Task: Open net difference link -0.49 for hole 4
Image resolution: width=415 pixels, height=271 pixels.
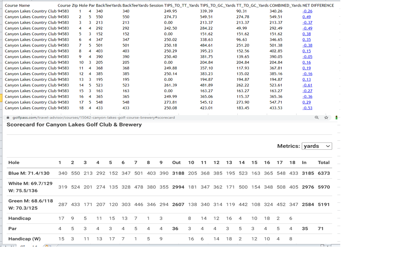Action: pos(307,28)
